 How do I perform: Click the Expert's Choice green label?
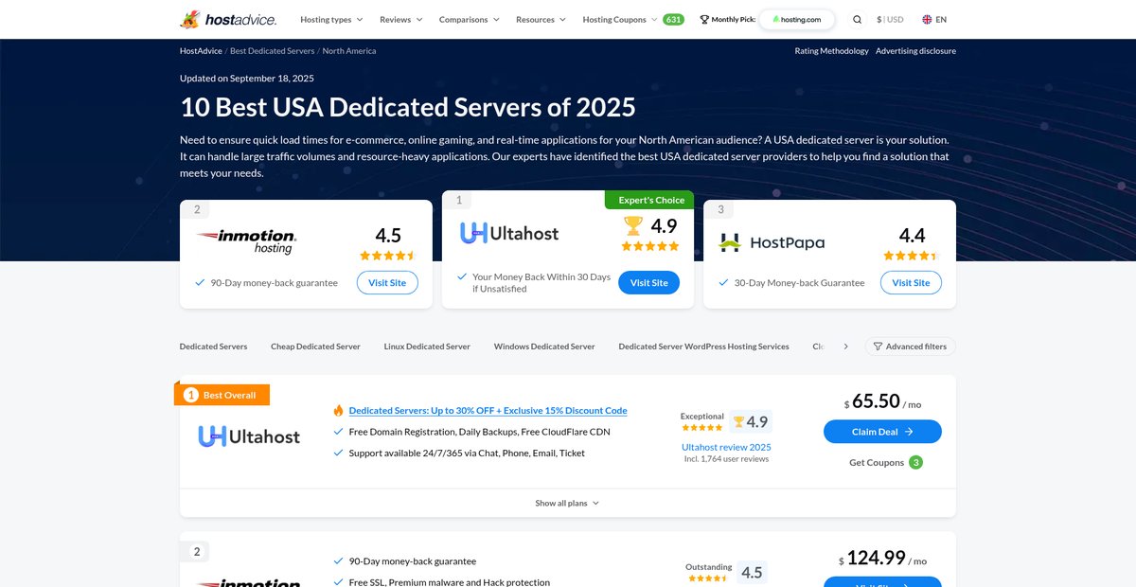point(649,200)
